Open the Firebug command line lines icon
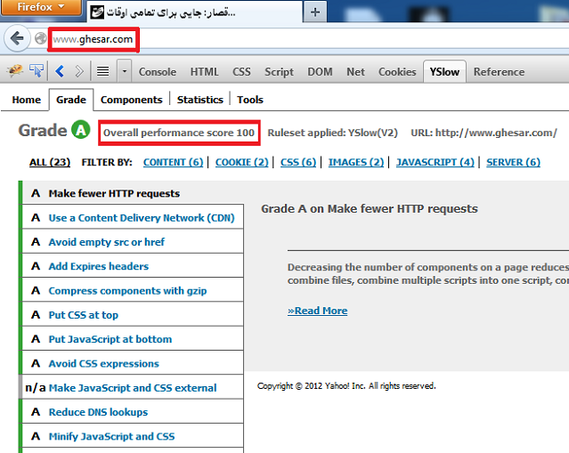The width and height of the screenshot is (569, 453). click(x=102, y=71)
